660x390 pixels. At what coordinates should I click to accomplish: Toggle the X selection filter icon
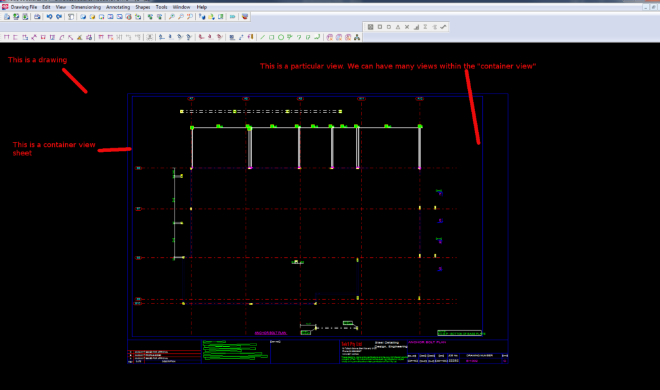tap(407, 26)
